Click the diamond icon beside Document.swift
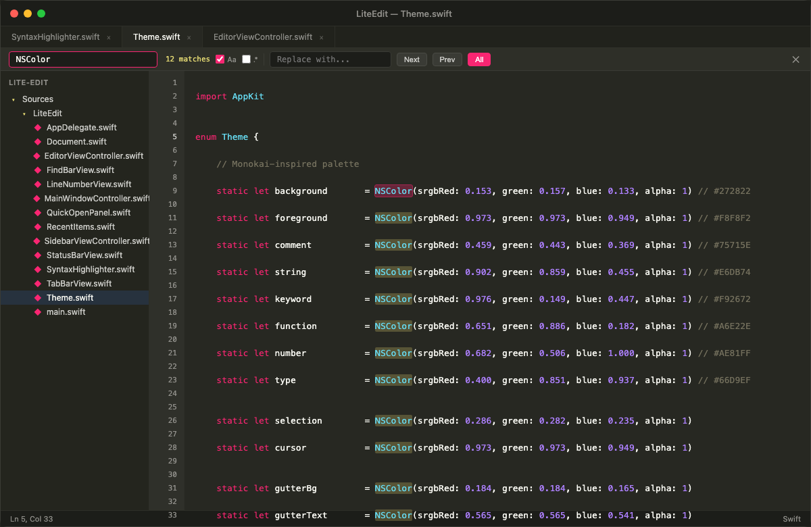 point(38,141)
